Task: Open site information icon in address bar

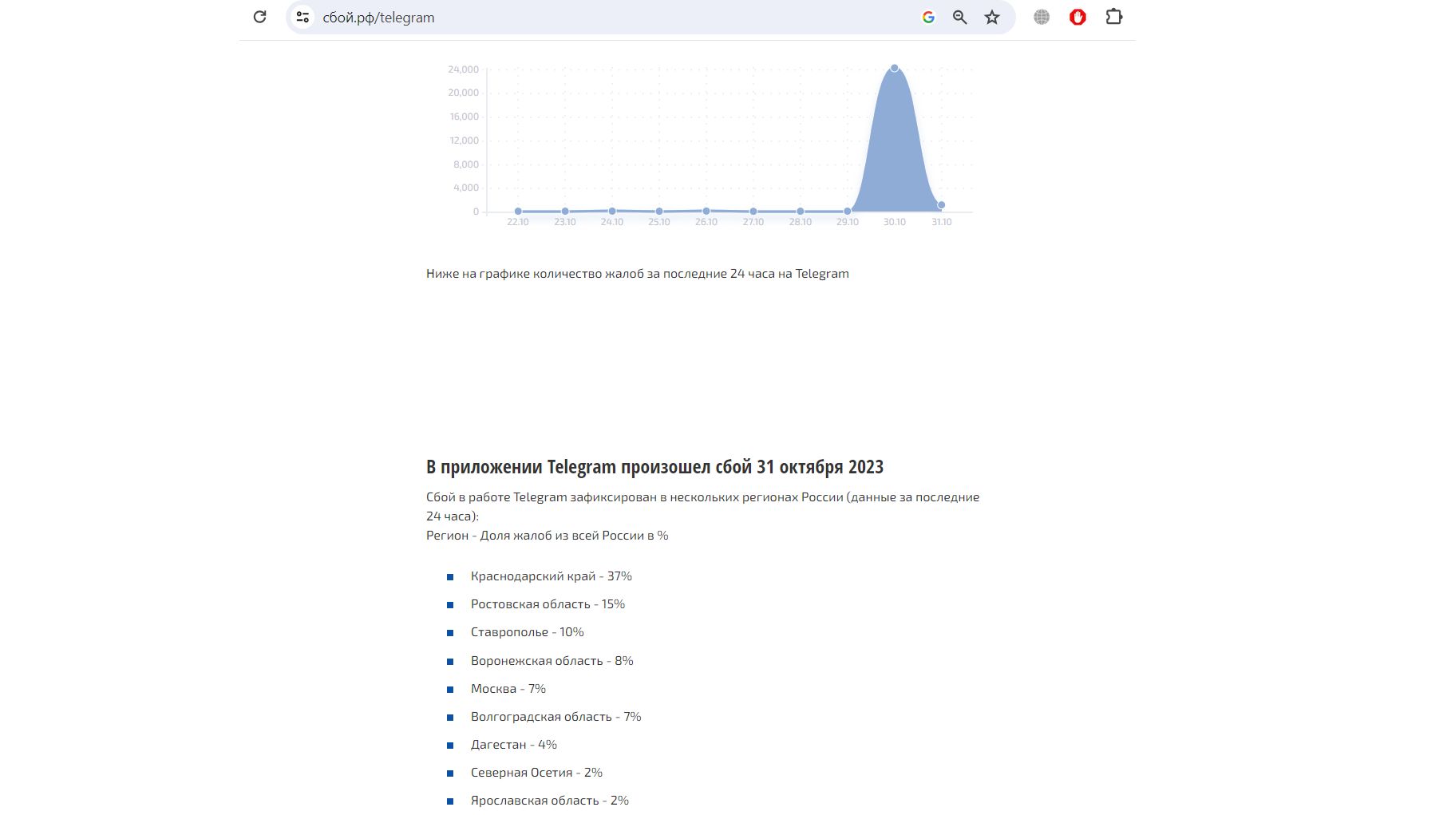Action: click(302, 17)
